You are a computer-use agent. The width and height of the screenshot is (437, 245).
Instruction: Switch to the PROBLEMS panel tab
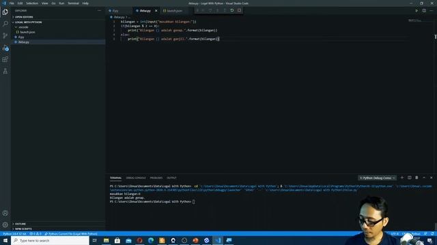pyautogui.click(x=156, y=178)
